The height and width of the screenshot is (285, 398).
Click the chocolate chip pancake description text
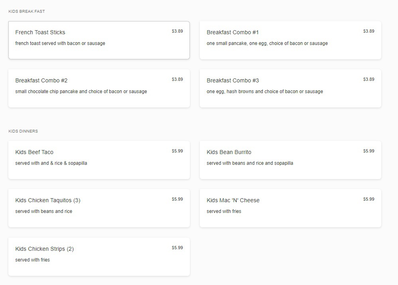coord(81,92)
